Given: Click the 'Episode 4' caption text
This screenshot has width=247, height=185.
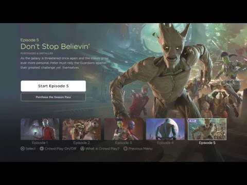Looking at the screenshot, I should point(165,143).
